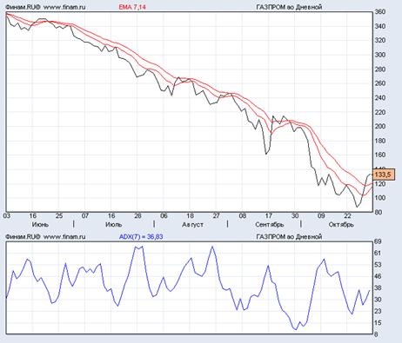
Task: Click the 27 date label on time axis
Action: (x=217, y=216)
